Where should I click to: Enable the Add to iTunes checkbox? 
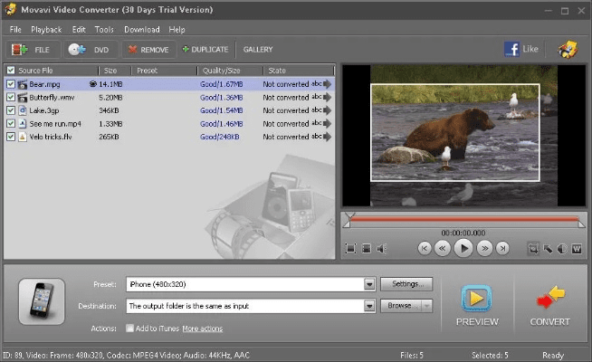pyautogui.click(x=129, y=328)
